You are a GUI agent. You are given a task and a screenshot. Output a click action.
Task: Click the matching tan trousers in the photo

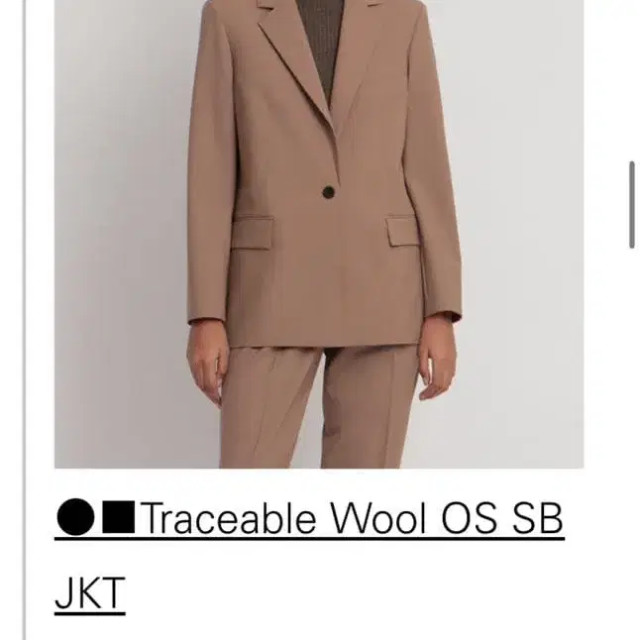[x=318, y=406]
